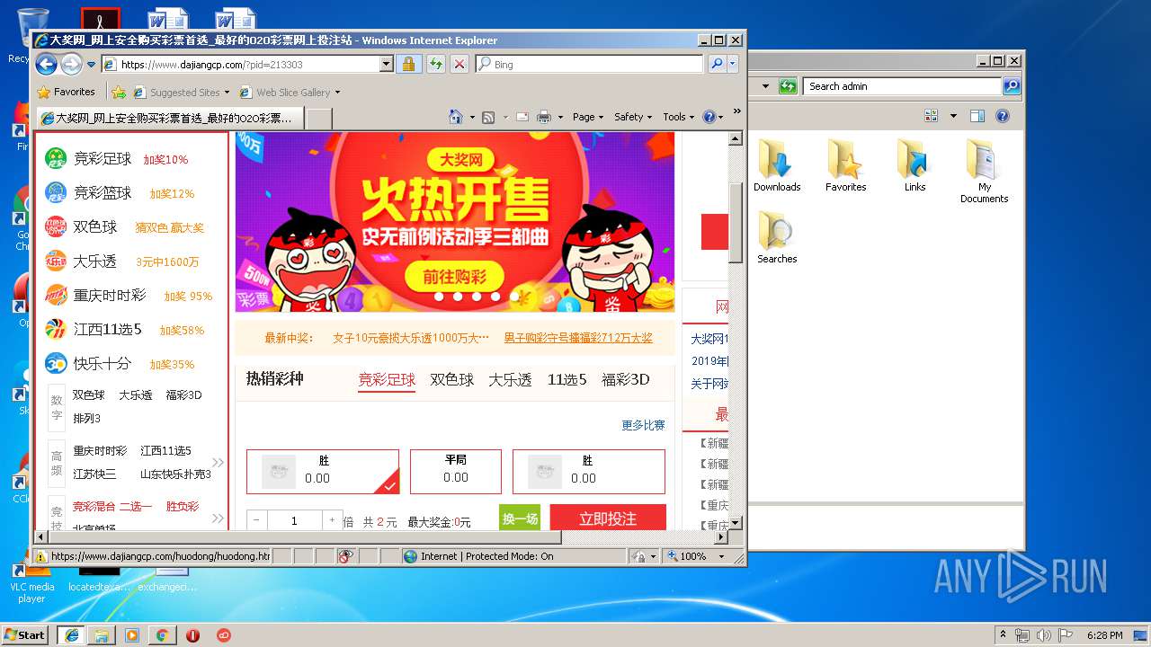The height and width of the screenshot is (647, 1151).
Task: Open Favorites star button
Action: point(67,92)
